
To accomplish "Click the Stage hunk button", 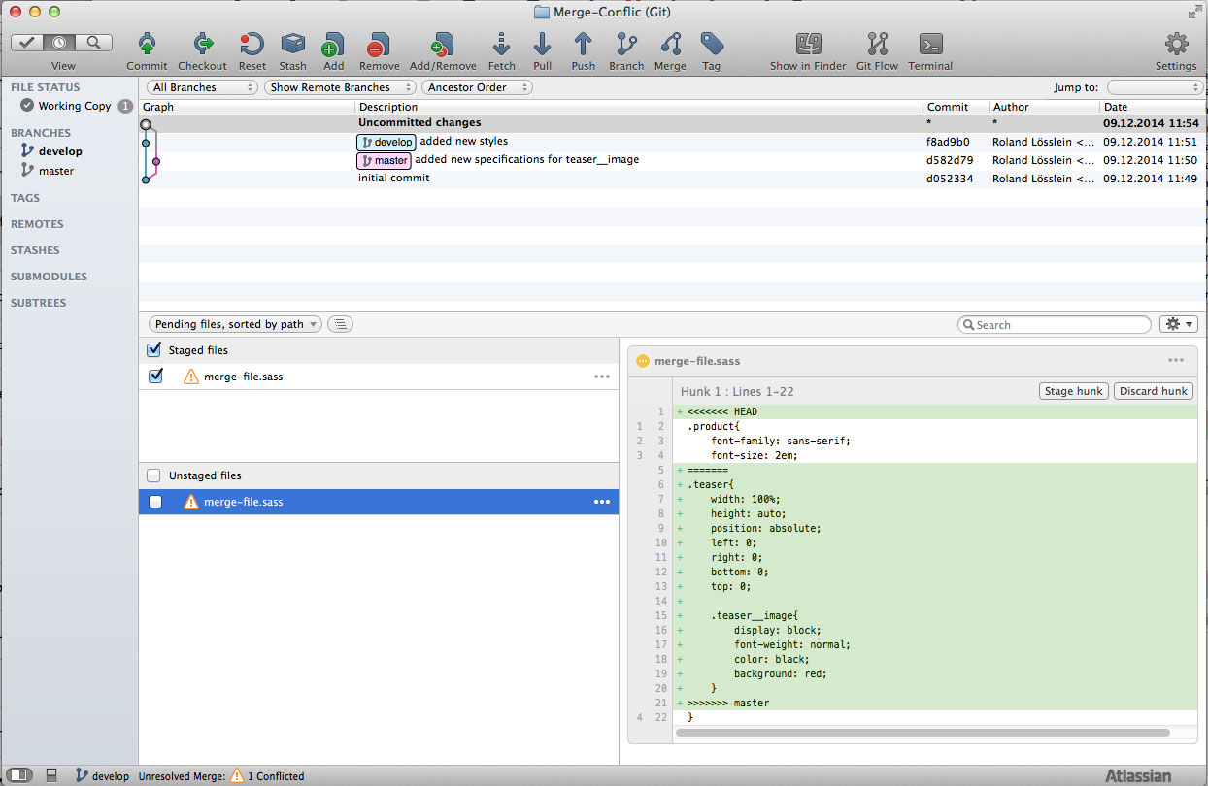I will (x=1073, y=391).
